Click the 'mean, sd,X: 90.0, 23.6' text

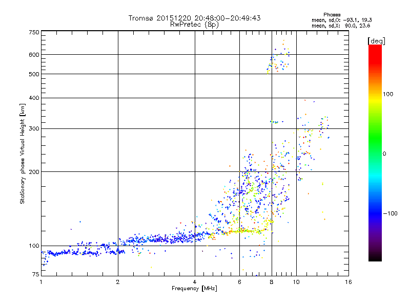click(x=341, y=26)
